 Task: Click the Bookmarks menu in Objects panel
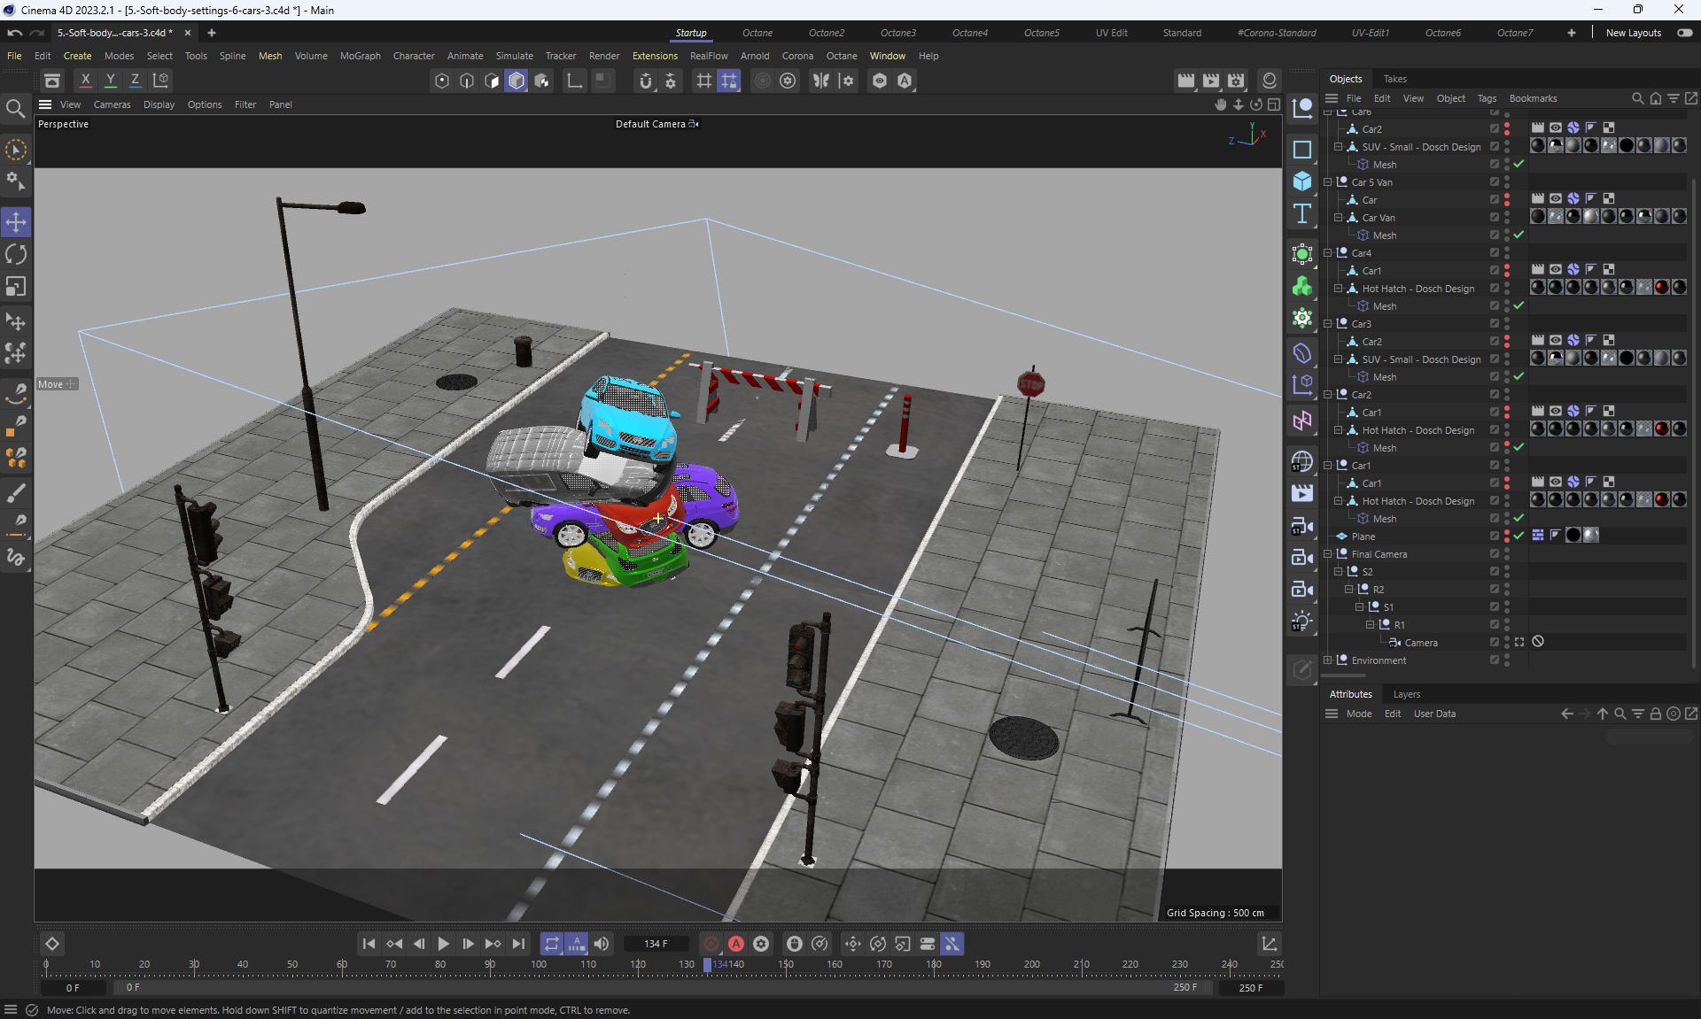(x=1533, y=98)
